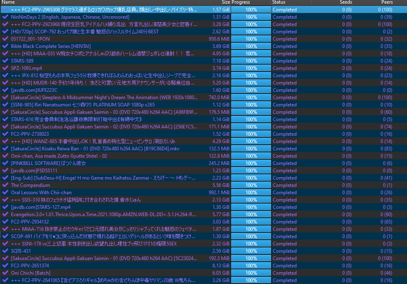Select the NinNinDays 2 torrent name
This screenshot has width=407, height=284.
pos(70,17)
